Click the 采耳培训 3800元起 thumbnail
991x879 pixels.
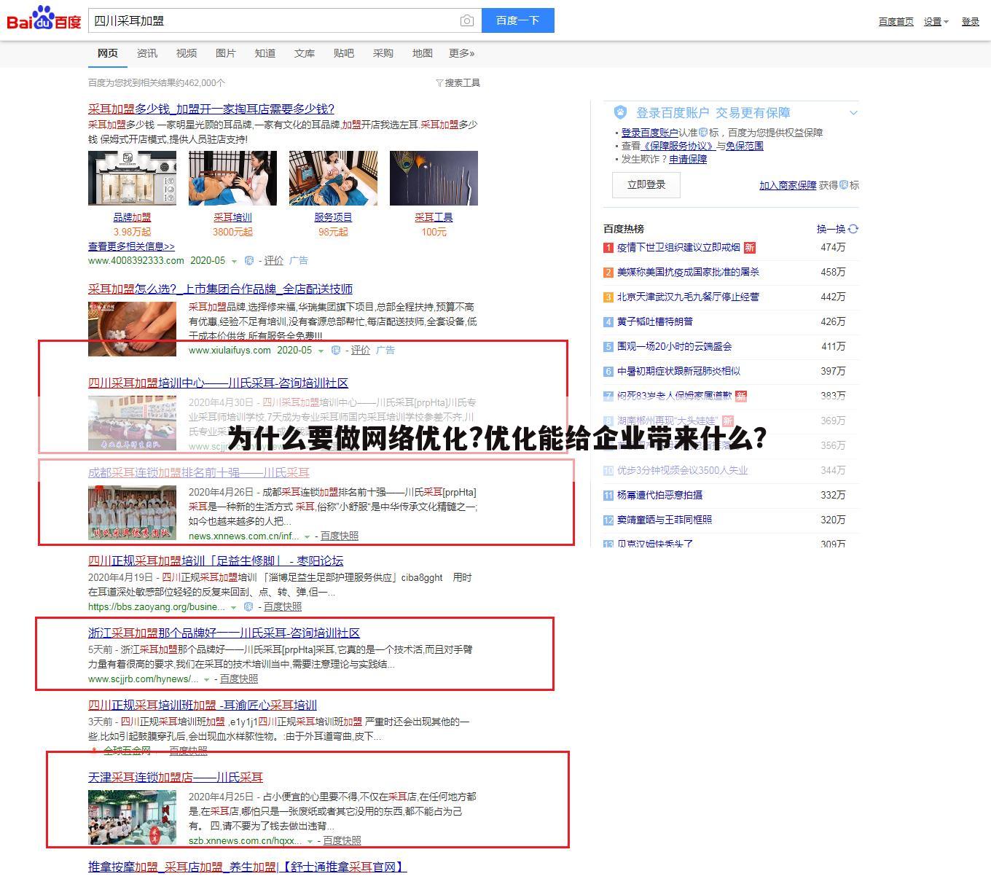[232, 177]
